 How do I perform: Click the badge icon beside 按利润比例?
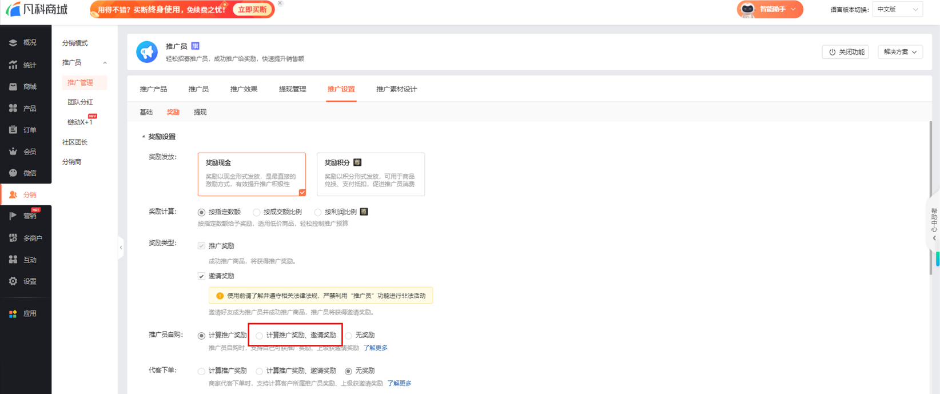click(364, 212)
